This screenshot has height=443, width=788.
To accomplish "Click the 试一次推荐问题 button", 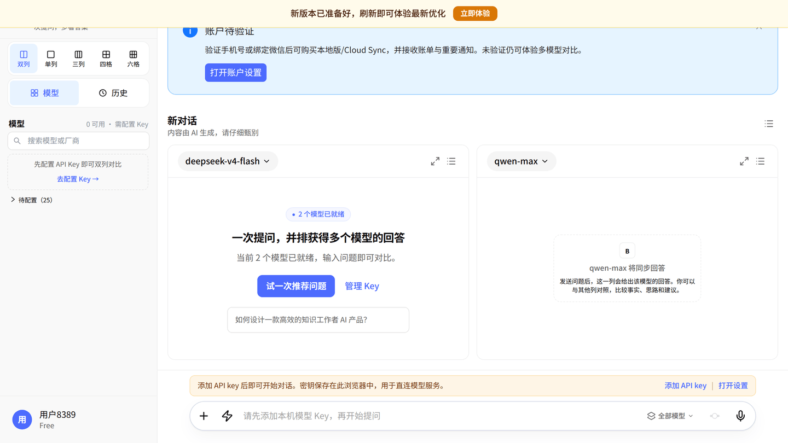I will pos(296,286).
